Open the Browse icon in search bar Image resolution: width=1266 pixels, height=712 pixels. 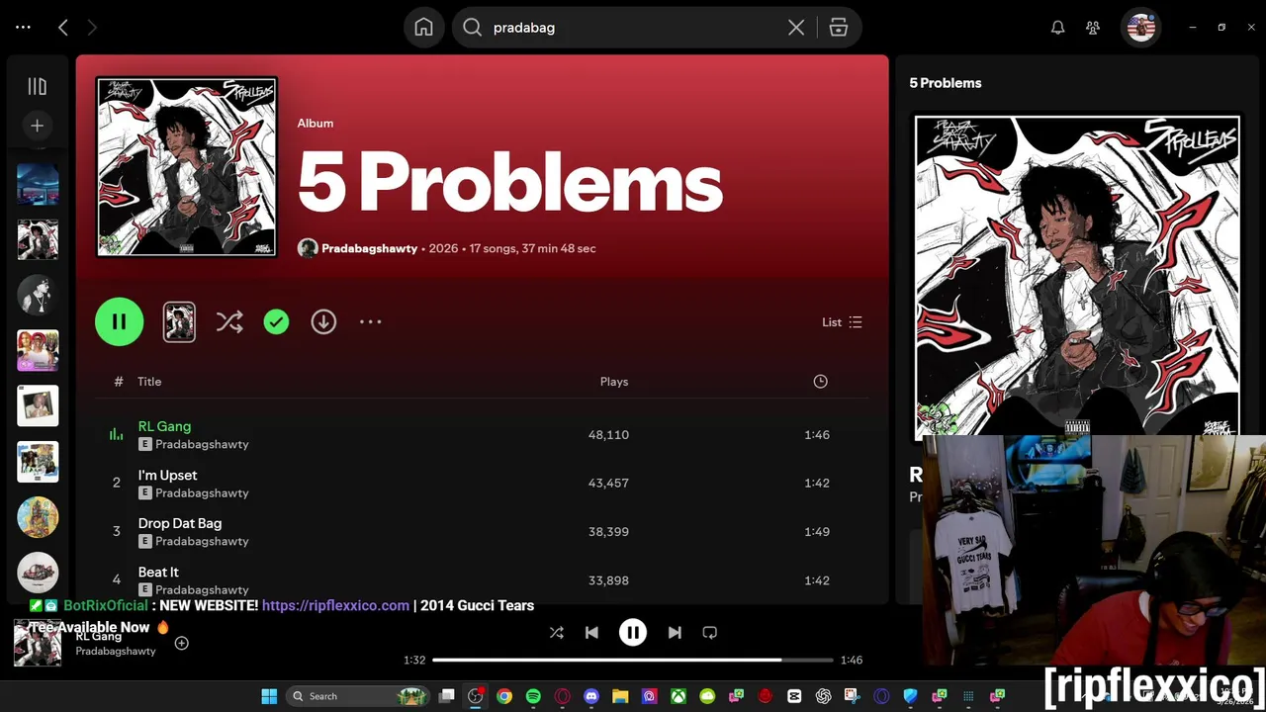click(839, 28)
